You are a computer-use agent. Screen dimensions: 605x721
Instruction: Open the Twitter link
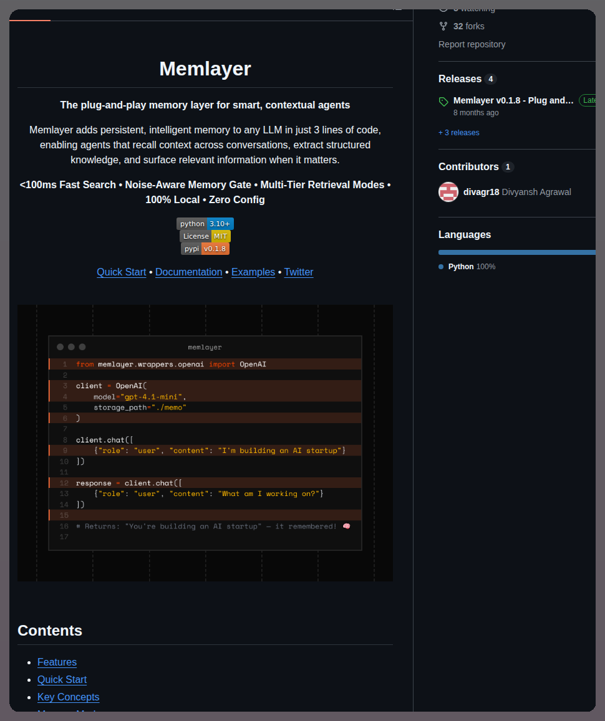pyautogui.click(x=299, y=272)
